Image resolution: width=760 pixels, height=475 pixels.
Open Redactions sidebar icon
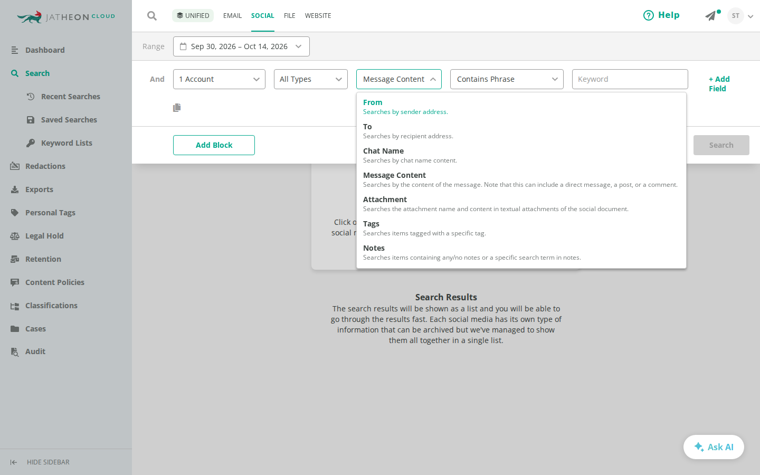[15, 166]
